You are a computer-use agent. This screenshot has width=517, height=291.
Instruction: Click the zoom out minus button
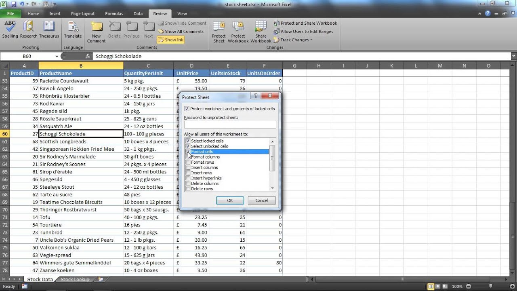(x=468, y=287)
